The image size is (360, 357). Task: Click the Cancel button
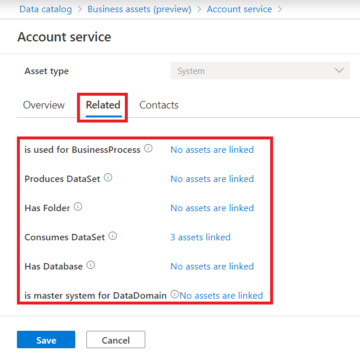click(116, 340)
